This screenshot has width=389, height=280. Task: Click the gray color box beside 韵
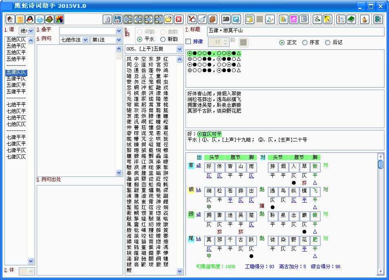(x=243, y=42)
